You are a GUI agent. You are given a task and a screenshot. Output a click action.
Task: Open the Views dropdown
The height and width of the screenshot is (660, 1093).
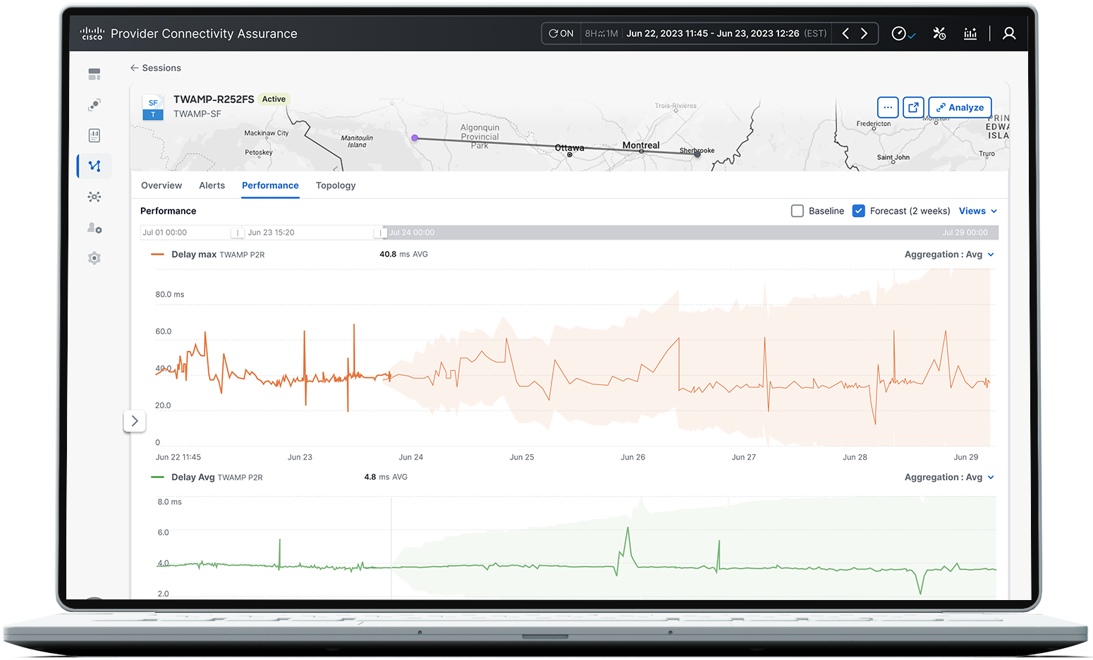coord(978,210)
